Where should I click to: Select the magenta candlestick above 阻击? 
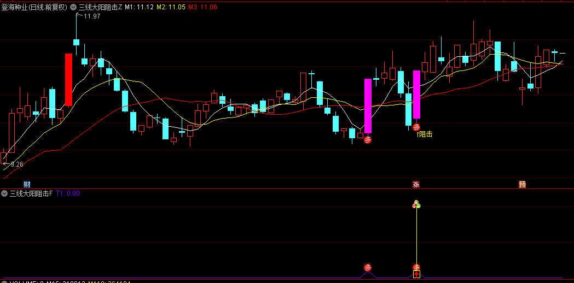(x=416, y=95)
